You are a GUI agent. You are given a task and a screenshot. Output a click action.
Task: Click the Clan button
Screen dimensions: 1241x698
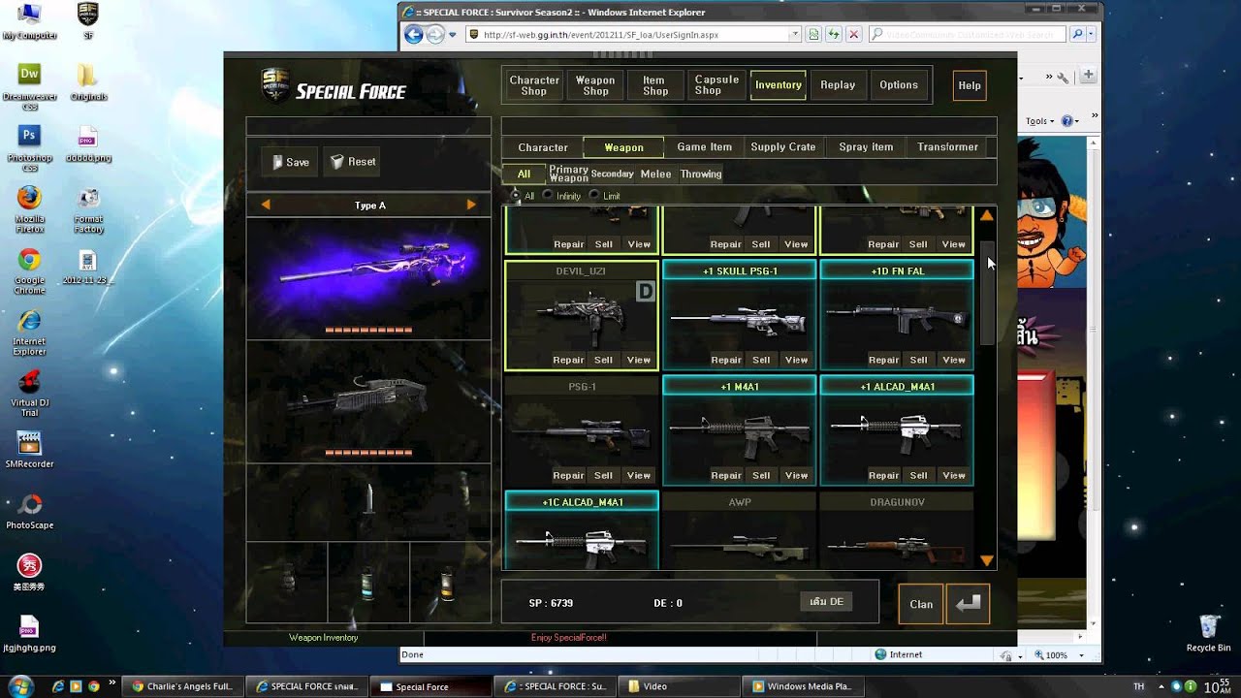(921, 604)
